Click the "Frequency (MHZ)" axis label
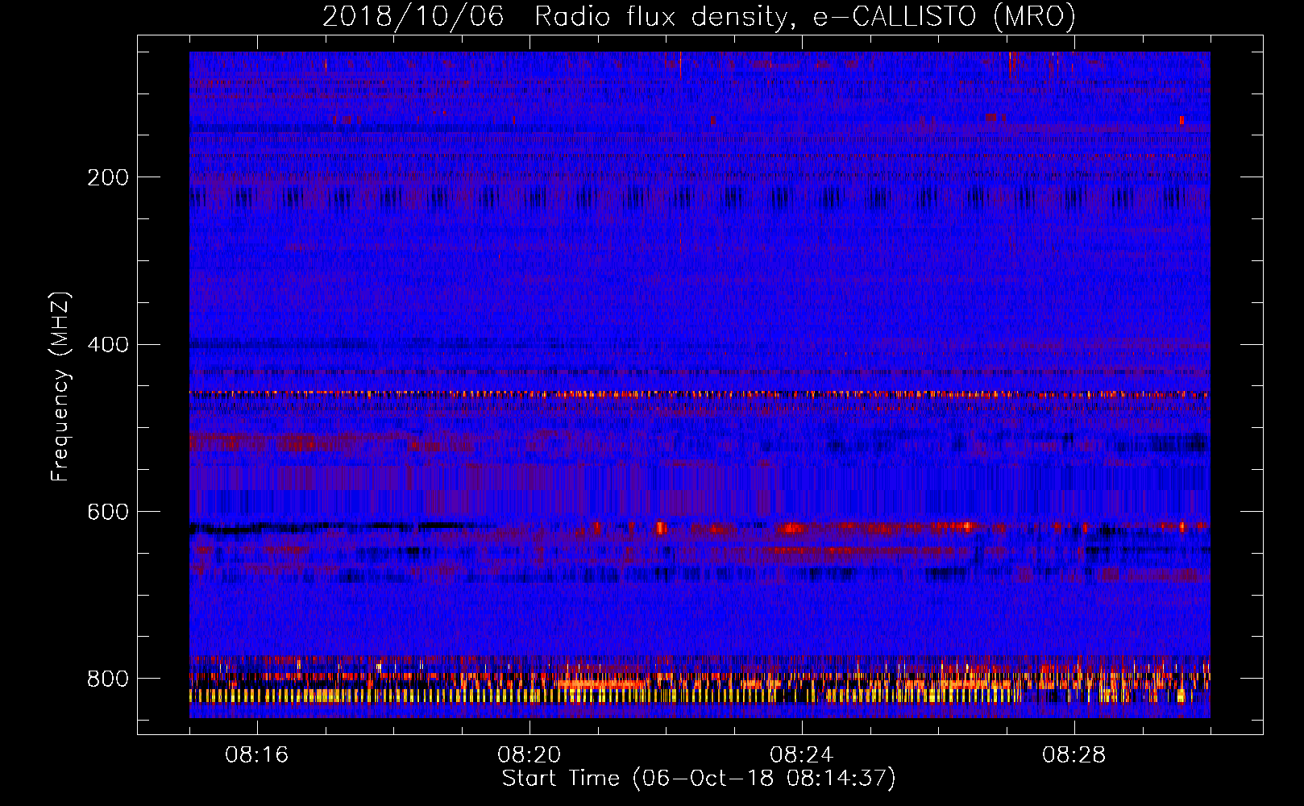The height and width of the screenshot is (806, 1304). (x=60, y=387)
